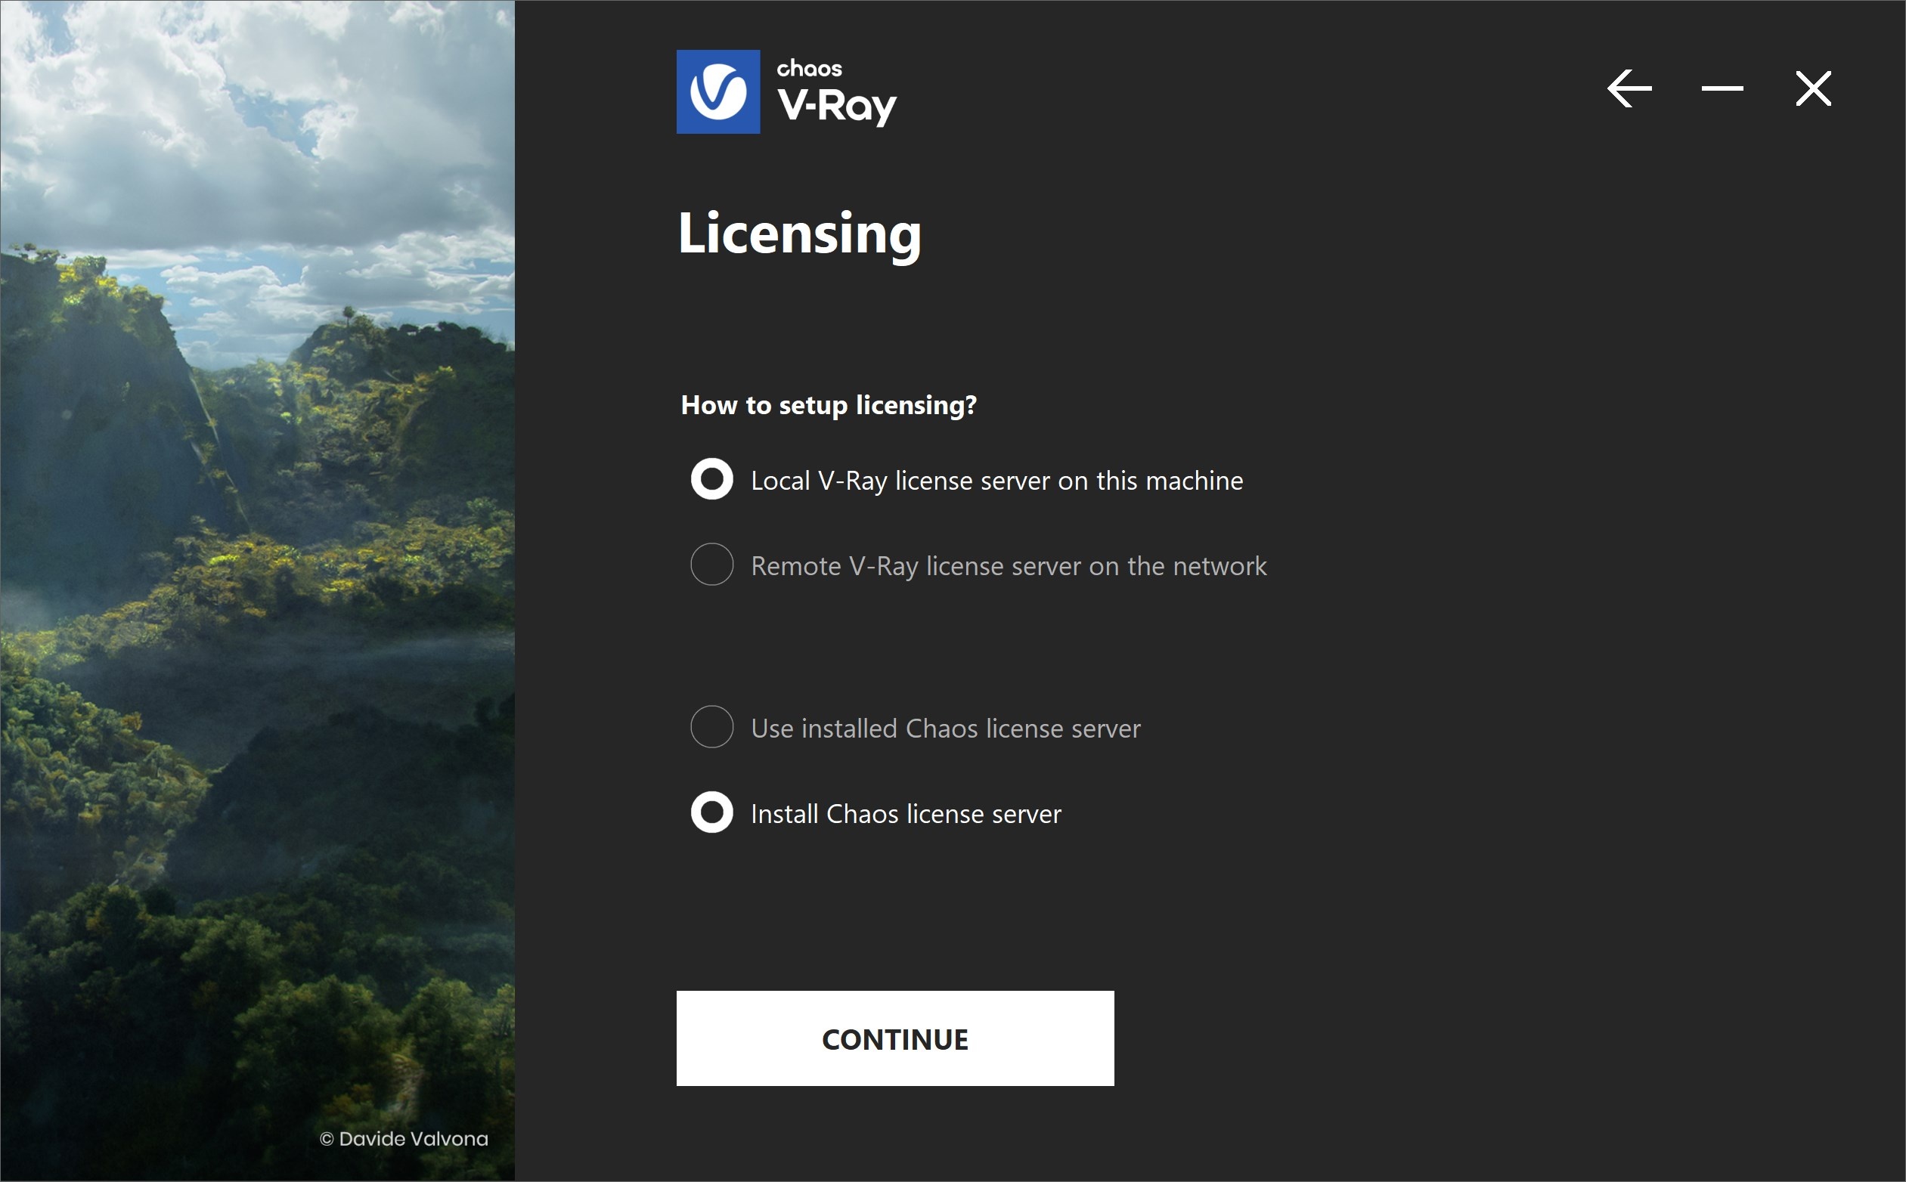Click the 'How to setup licensing?' question text
Viewport: 1906px width, 1182px height.
[x=829, y=405]
